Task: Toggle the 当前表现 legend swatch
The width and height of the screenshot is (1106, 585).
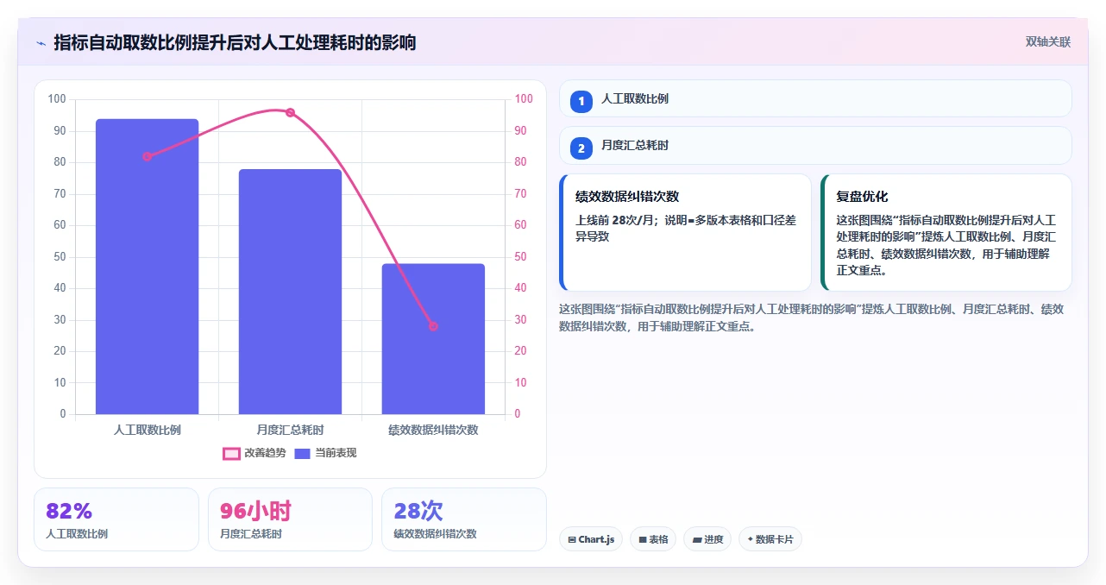Action: coord(302,453)
